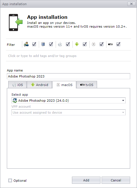Click the user device filter icon
The height and width of the screenshot is (188, 137).
coord(26,44)
